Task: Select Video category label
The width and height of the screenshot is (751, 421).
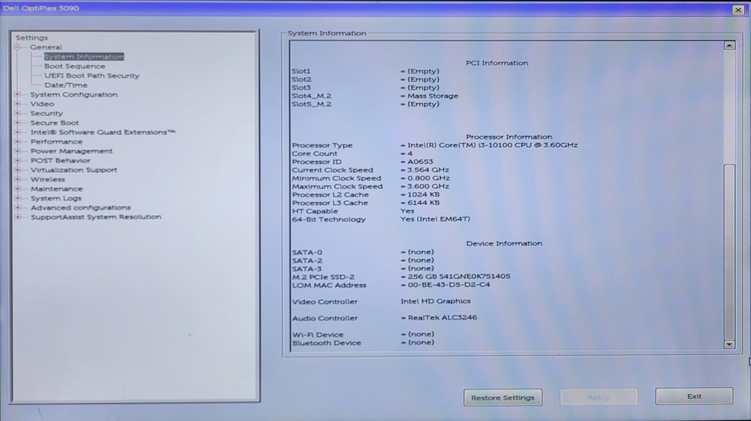Action: click(x=42, y=104)
